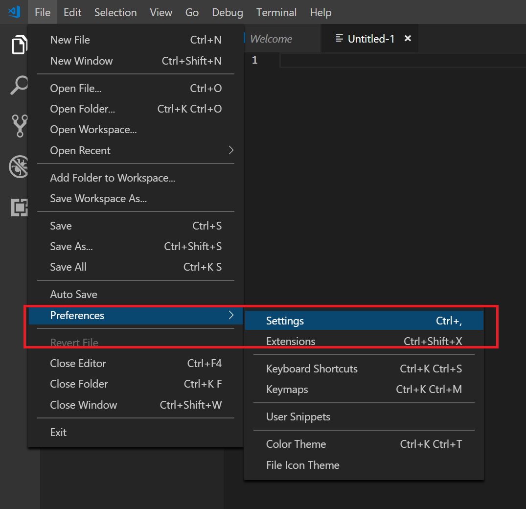Open the Selection menu
The width and height of the screenshot is (526, 509).
(115, 12)
